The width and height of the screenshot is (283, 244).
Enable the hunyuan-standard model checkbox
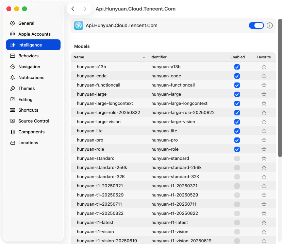tap(237, 158)
